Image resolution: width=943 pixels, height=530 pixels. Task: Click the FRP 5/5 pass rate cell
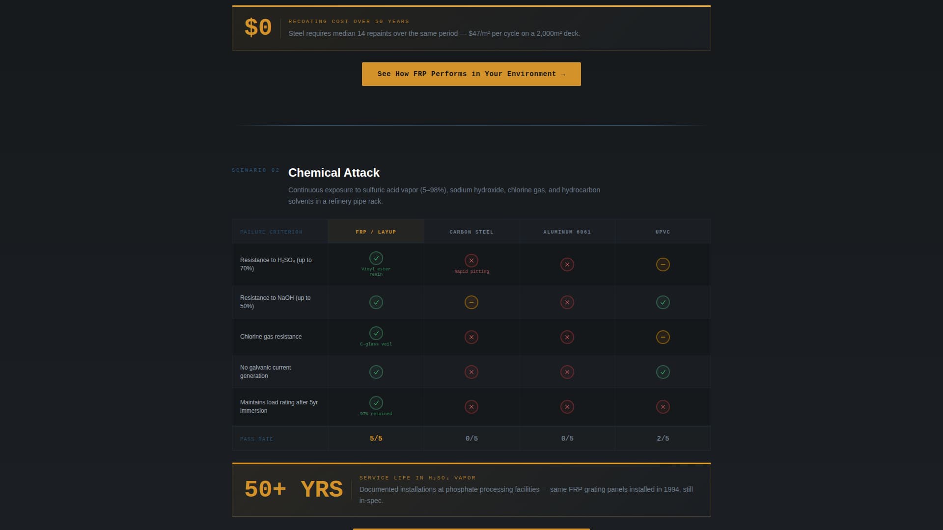(376, 438)
